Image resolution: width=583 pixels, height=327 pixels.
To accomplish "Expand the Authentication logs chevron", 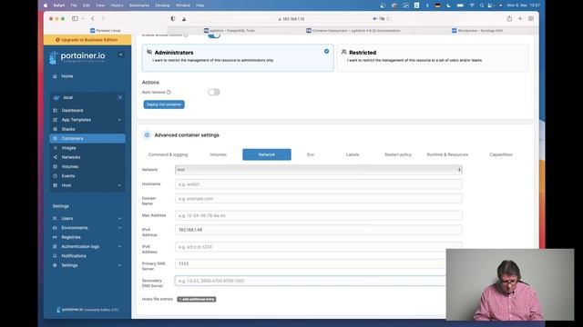I will pyautogui.click(x=119, y=246).
